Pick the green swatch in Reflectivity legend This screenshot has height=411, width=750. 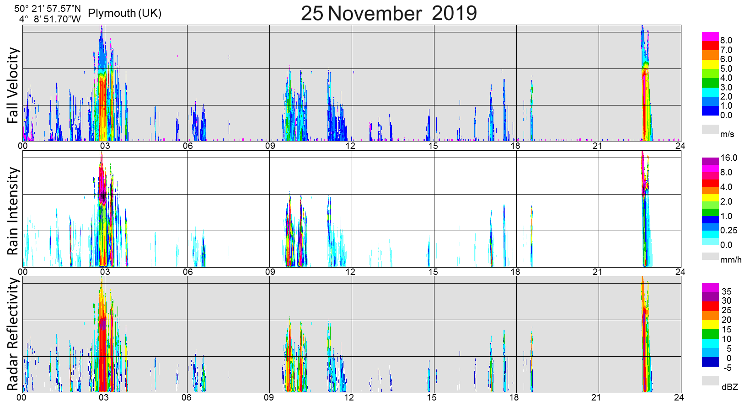pyautogui.click(x=710, y=334)
